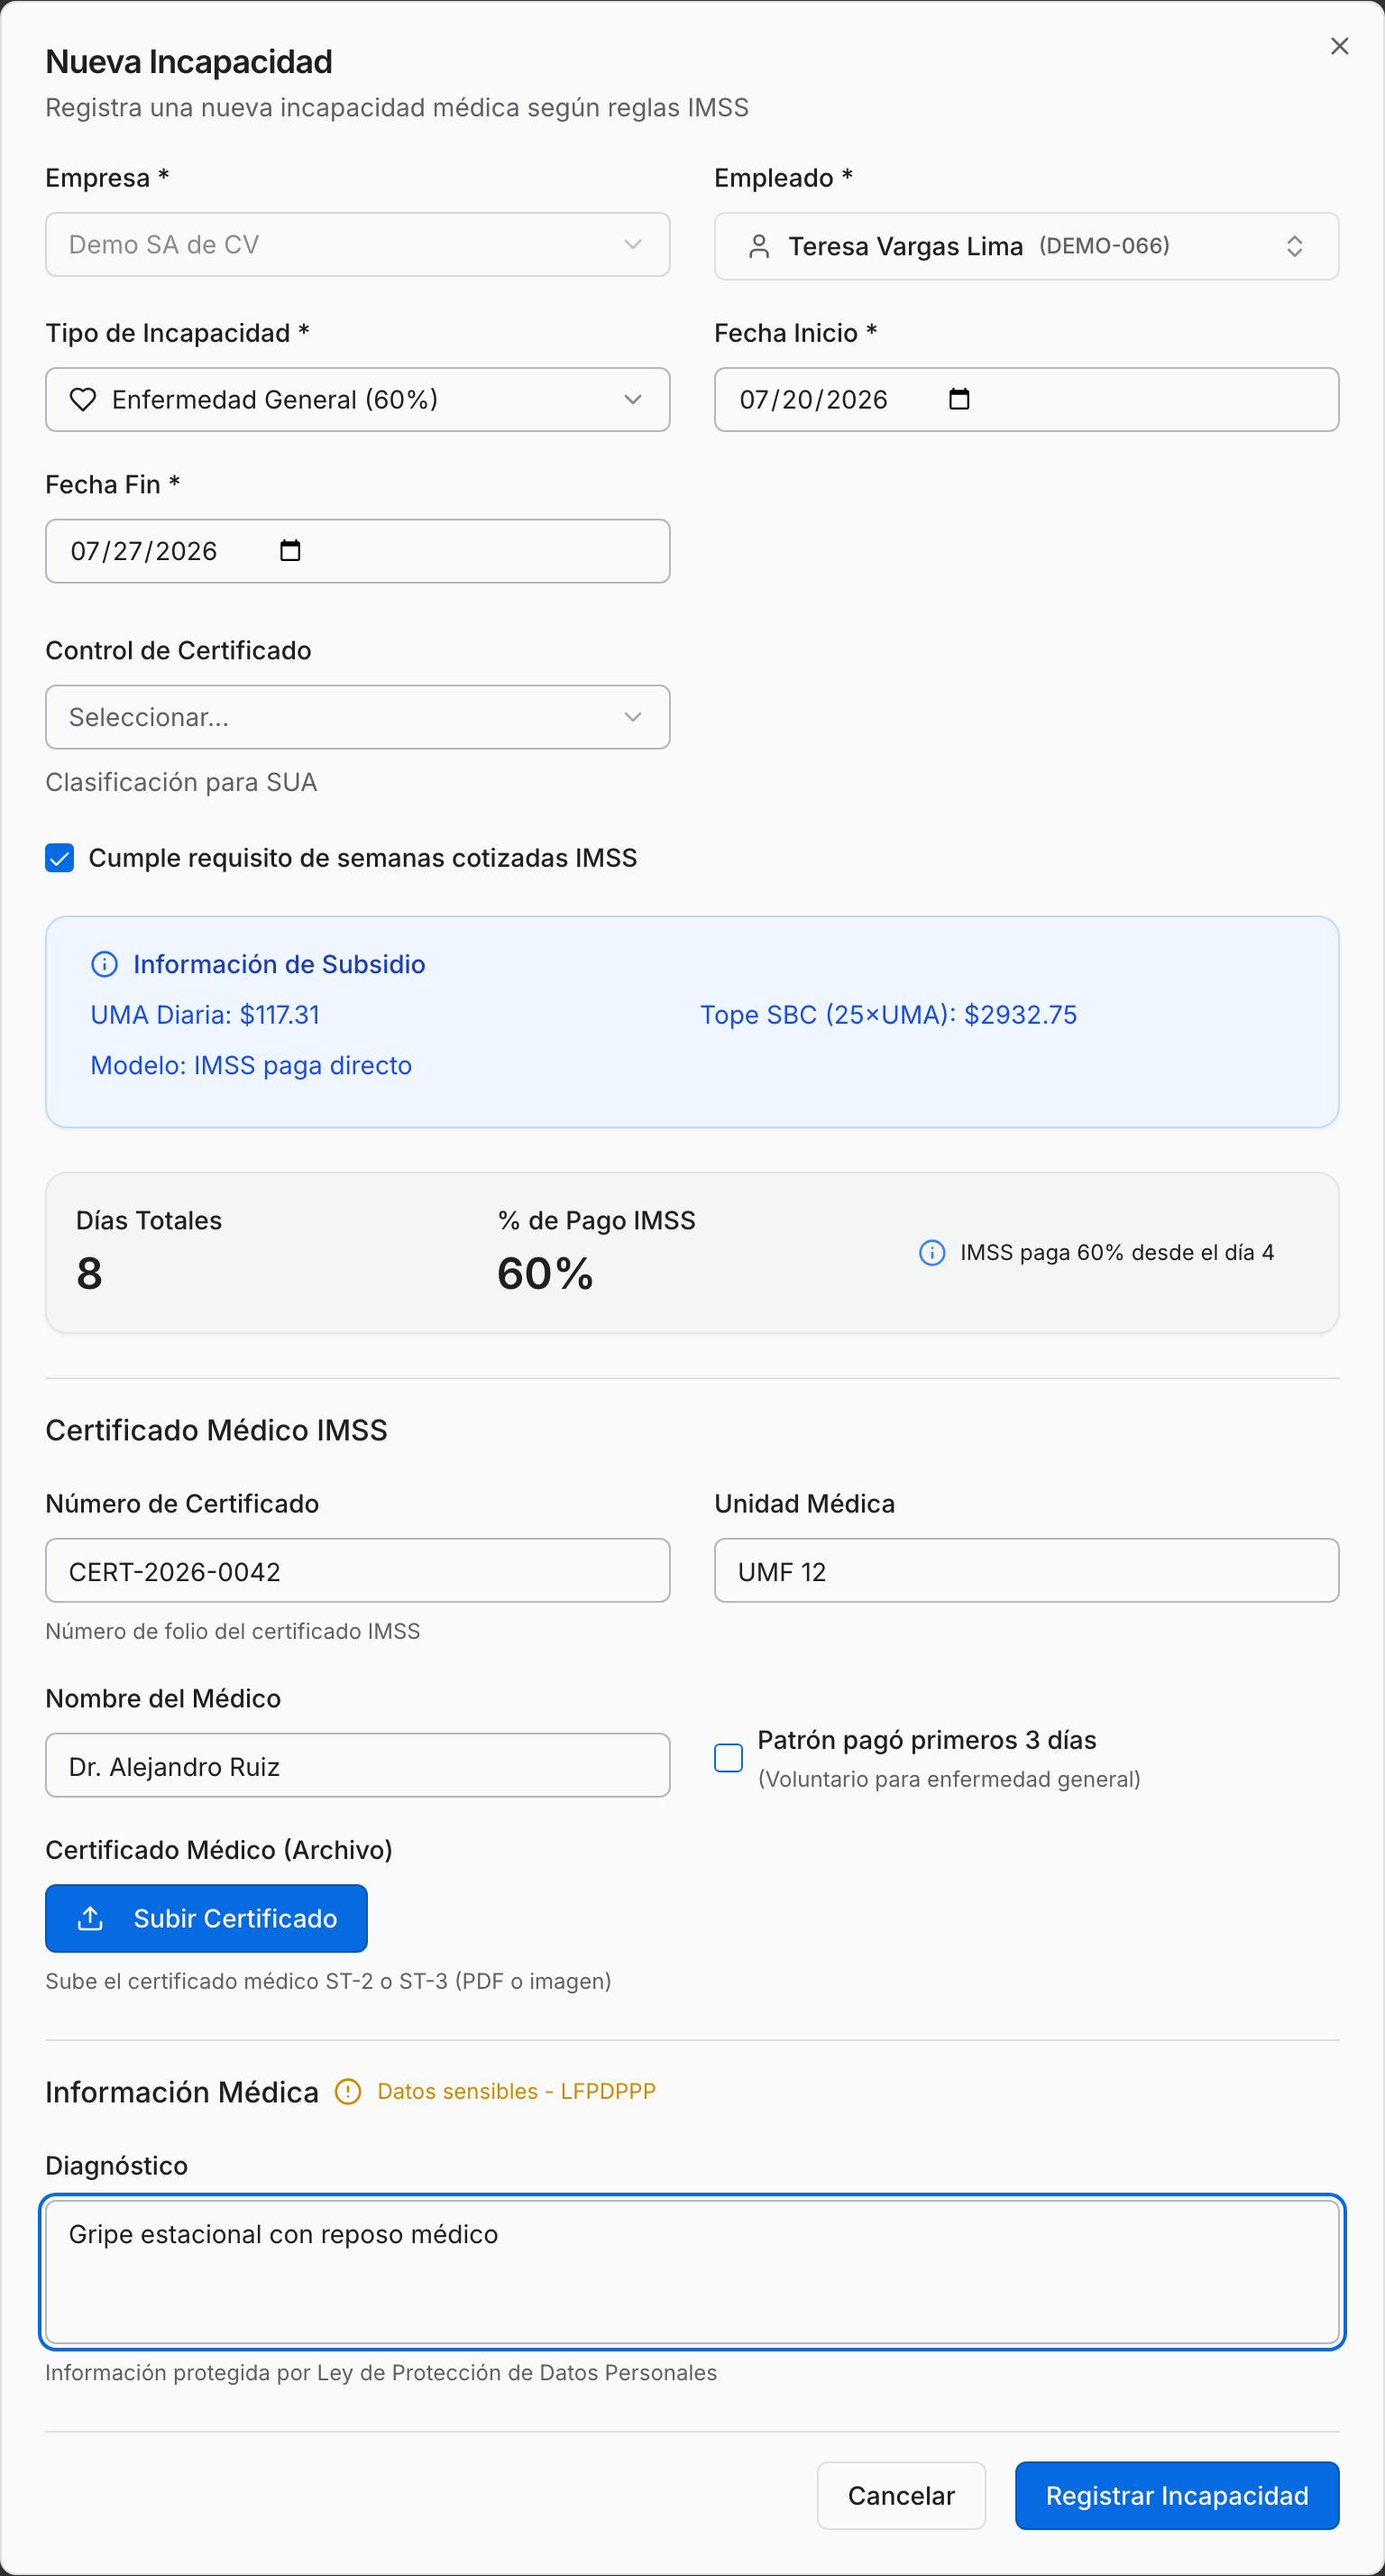
Task: Click the up-down arrows in Empleado field
Action: (x=1294, y=246)
